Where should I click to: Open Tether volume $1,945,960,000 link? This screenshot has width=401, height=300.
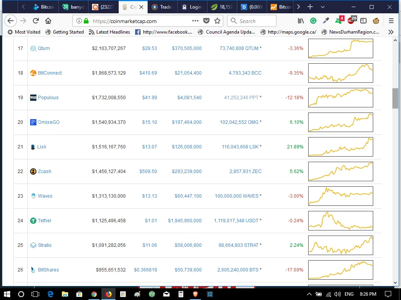(185, 221)
